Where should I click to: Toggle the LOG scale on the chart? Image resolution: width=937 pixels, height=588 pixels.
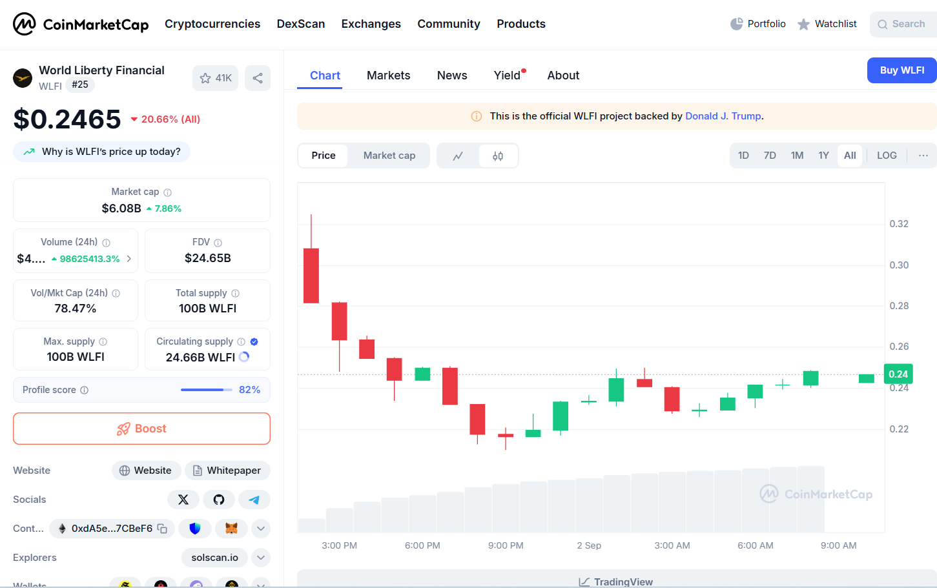click(887, 156)
